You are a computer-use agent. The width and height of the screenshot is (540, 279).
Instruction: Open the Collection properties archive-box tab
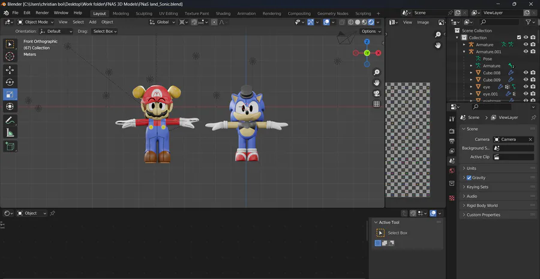452,183
